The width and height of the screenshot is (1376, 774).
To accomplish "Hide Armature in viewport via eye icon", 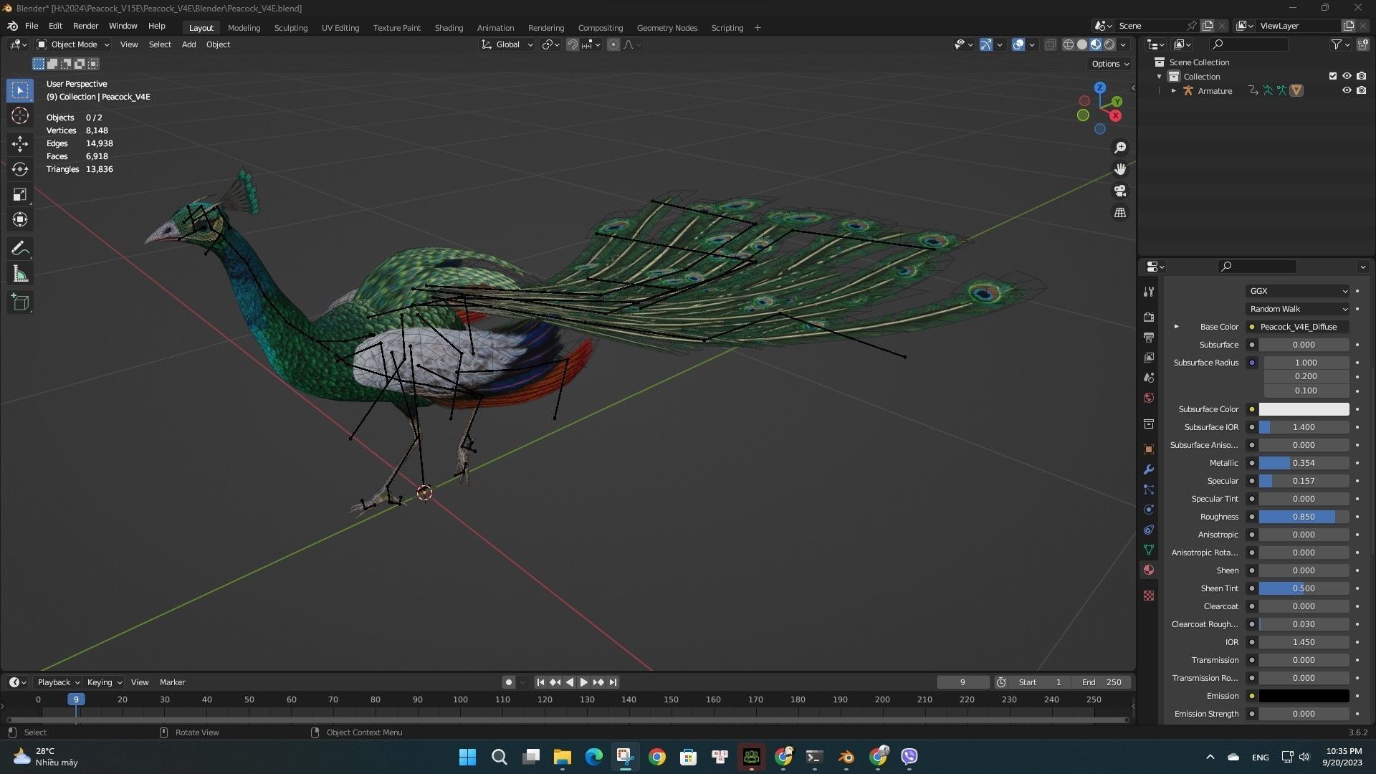I will pyautogui.click(x=1347, y=90).
